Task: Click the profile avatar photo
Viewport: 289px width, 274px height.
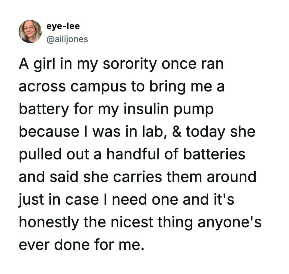Action: pyautogui.click(x=30, y=31)
